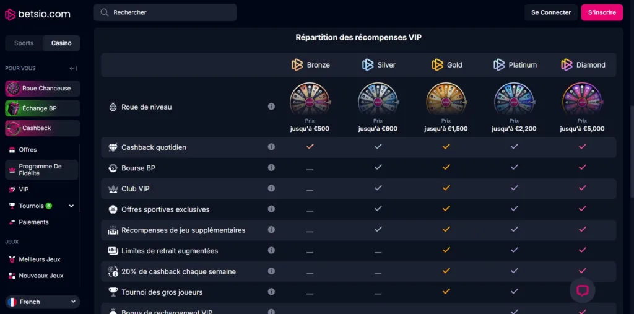Click info icon beside Roue de niveau
634x314 pixels.
pyautogui.click(x=271, y=107)
